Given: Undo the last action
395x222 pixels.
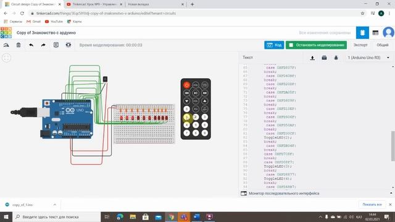Looking at the screenshot, I should pyautogui.click(x=31, y=45).
